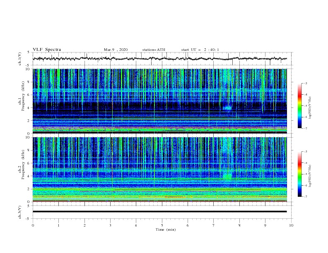Click the "VLF Spectra" plot title
Viewport: 328px width, 253px height.
[x=47, y=50]
